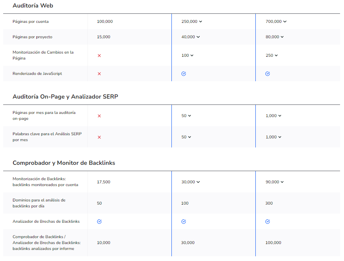
Task: Click the 15,000 Páginas por proyecto value
Action: (104, 37)
